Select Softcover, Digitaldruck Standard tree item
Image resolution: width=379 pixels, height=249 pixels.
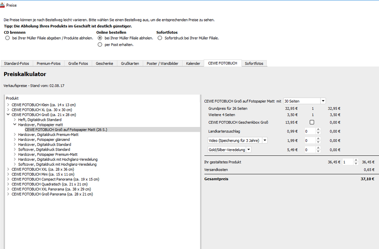[x=44, y=150]
